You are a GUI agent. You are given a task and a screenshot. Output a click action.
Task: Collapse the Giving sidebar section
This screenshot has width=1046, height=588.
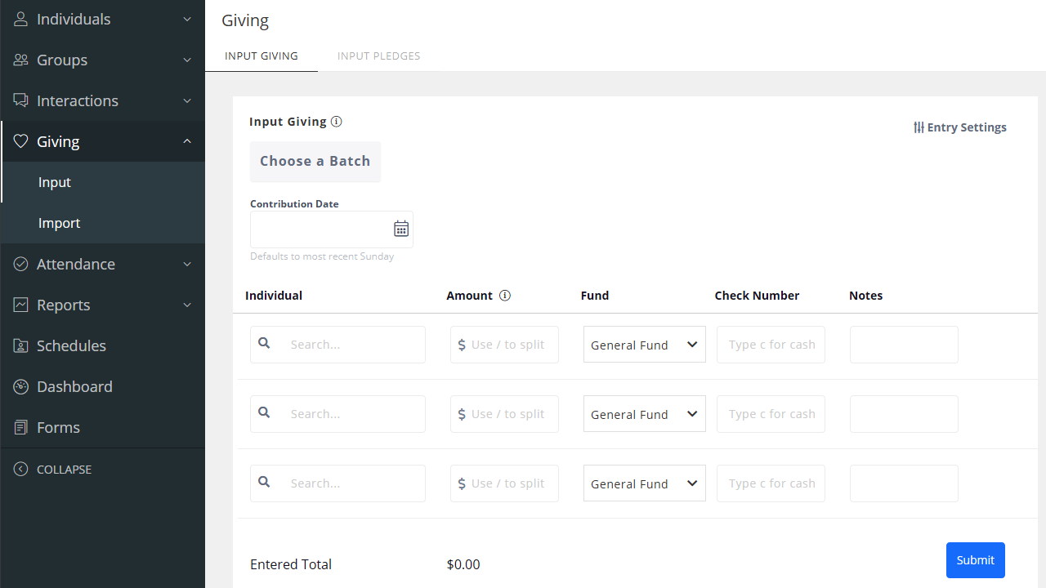point(187,140)
